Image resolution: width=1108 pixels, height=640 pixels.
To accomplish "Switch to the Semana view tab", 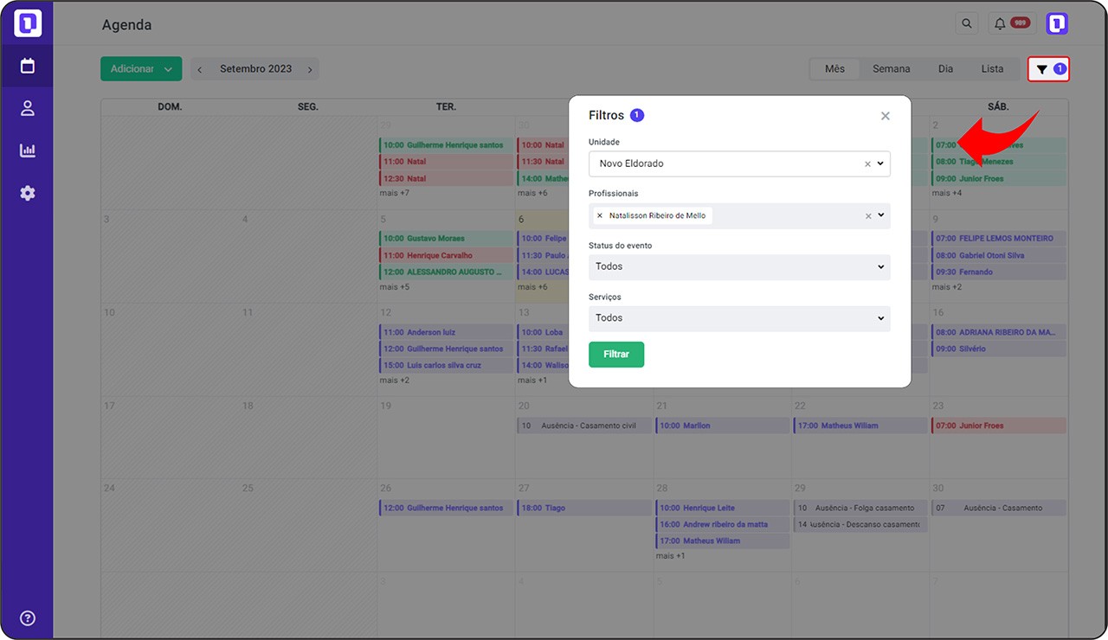I will (x=891, y=69).
